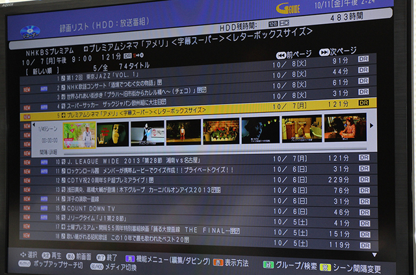Click the 前ページ rewind icon
The width and height of the screenshot is (416, 275).
coord(281,56)
